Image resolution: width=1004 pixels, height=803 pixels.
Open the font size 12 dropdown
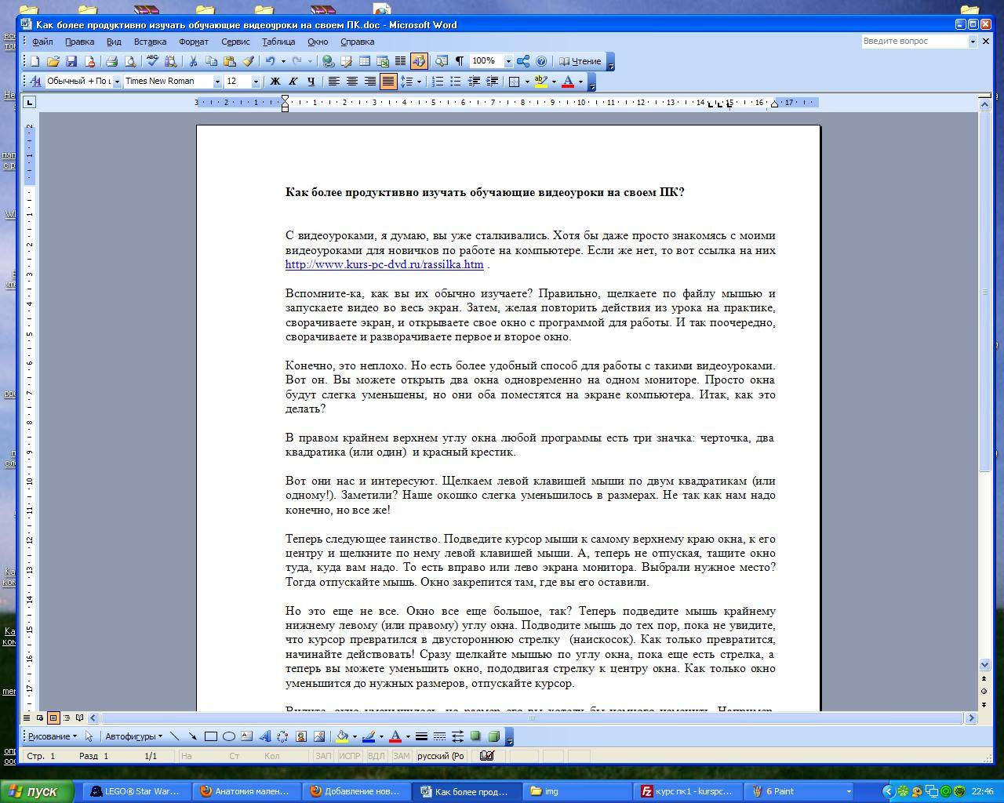(x=255, y=81)
